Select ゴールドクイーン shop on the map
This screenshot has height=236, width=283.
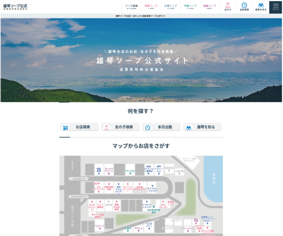[109, 170]
